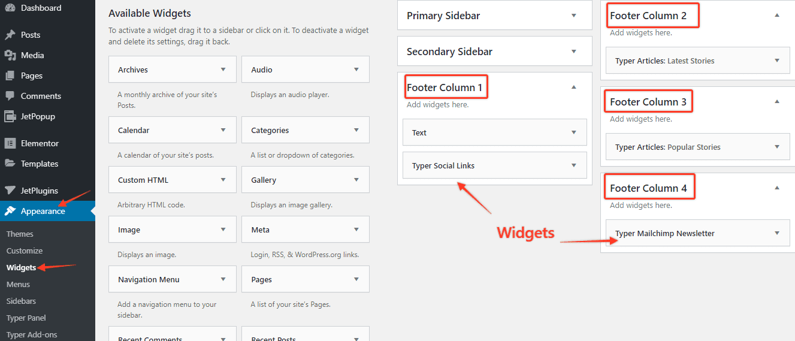Expand the Typer Social Links widget

(573, 165)
